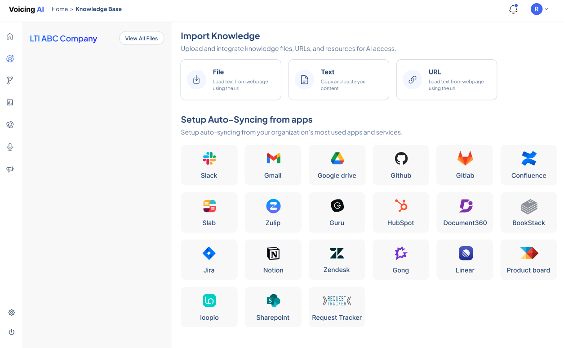Open the settings gear icon
This screenshot has height=348, width=564.
(x=12, y=313)
